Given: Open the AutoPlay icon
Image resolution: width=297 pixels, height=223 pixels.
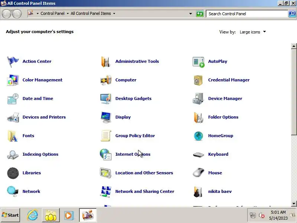Looking at the screenshot, I should (x=199, y=62).
